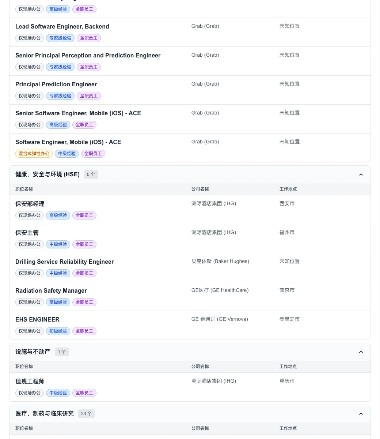Open Principal Prediction Engineer job listing

(56, 84)
